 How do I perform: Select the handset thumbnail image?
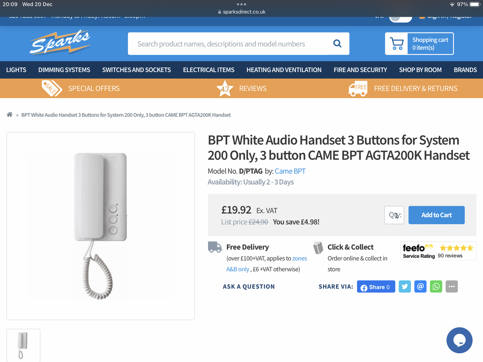coord(23,345)
